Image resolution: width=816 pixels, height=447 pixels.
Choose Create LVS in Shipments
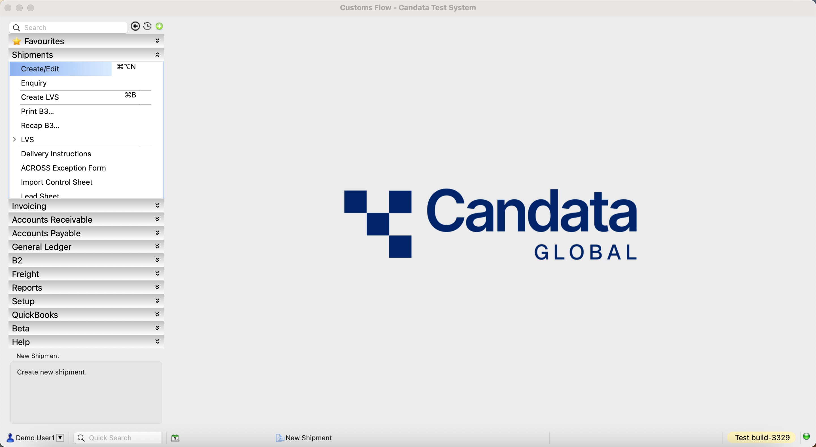point(40,97)
